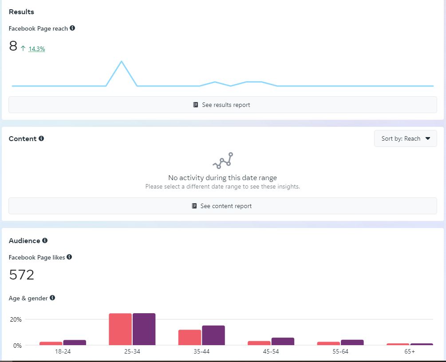Screen dimensions: 446x362
Task: Click the green upward trend arrow
Action: tap(23, 49)
